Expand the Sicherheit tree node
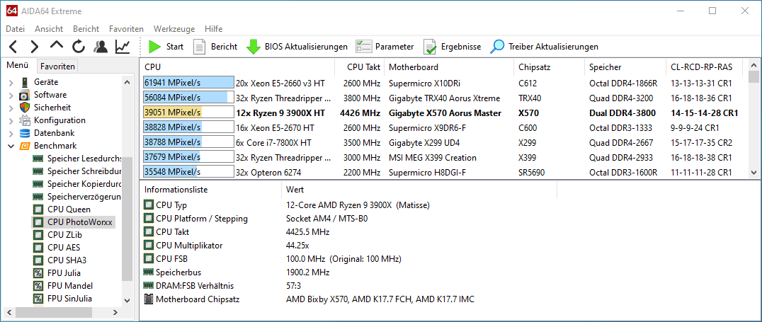Image resolution: width=762 pixels, height=322 pixels. pyautogui.click(x=11, y=108)
